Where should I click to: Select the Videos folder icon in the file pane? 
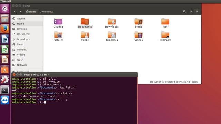pos(138,35)
